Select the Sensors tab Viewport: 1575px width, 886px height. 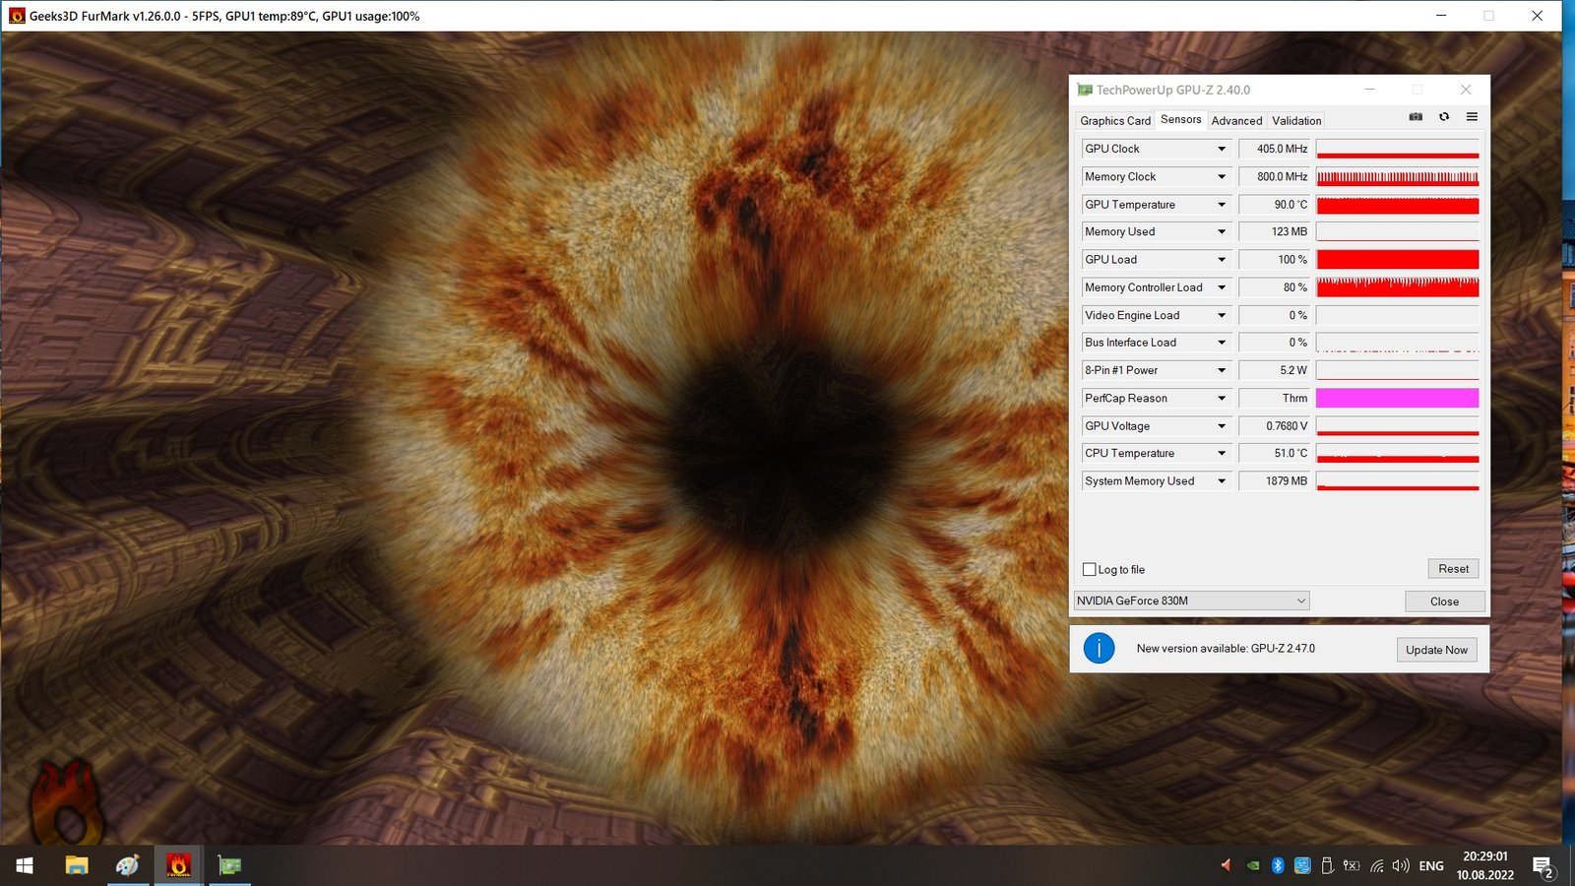1180,119
